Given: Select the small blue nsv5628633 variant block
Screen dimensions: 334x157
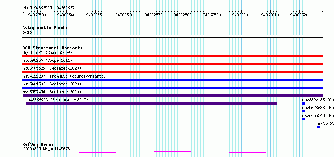Looking at the screenshot, I should [x=304, y=111].
